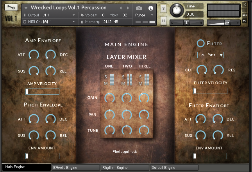The image size is (252, 172).
Task: Go to next instrument with right arrow
Action: [128, 8]
